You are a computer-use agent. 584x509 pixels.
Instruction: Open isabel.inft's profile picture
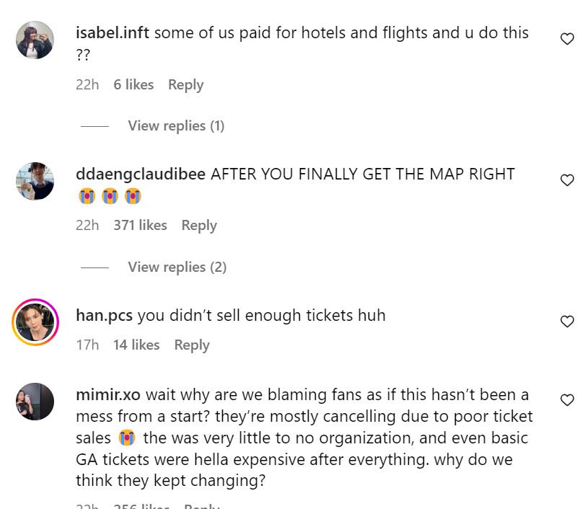click(x=35, y=40)
